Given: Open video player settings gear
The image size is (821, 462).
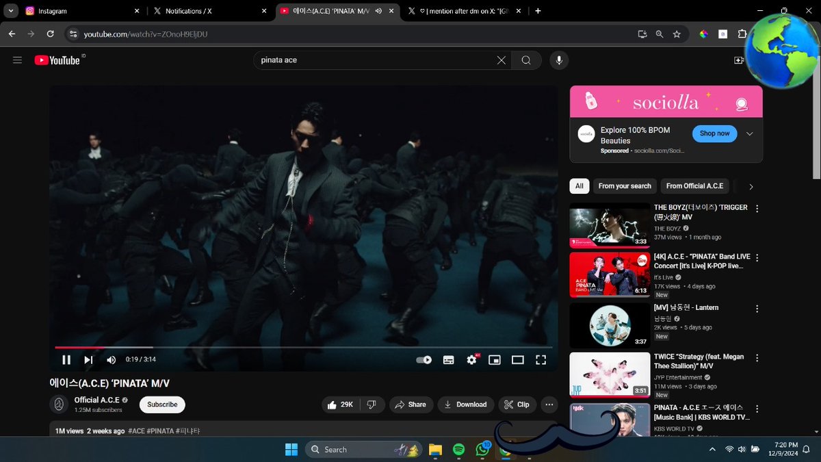Looking at the screenshot, I should click(472, 360).
